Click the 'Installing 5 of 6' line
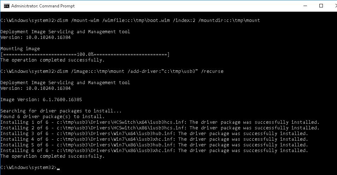 pyautogui.click(x=154, y=145)
